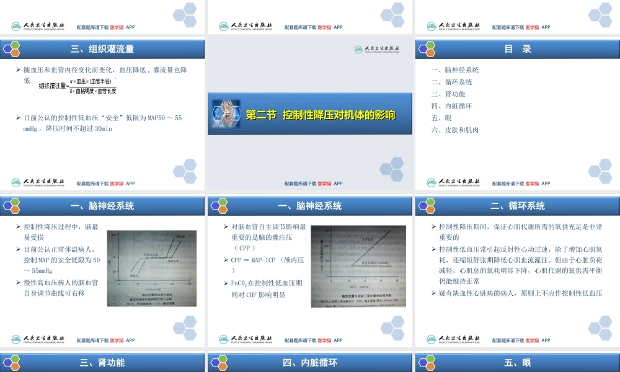Image resolution: width=620 pixels, height=372 pixels.
Task: Select the 三、肾功能 slide title bar
Action: point(102,363)
